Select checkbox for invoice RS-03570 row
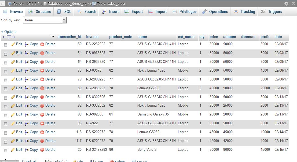 coord(5,71)
